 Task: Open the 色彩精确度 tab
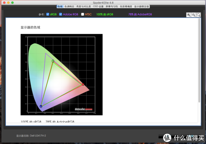pos(126,6)
